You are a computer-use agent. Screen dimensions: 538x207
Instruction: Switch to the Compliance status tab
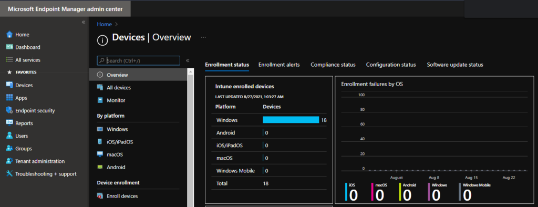tap(333, 65)
